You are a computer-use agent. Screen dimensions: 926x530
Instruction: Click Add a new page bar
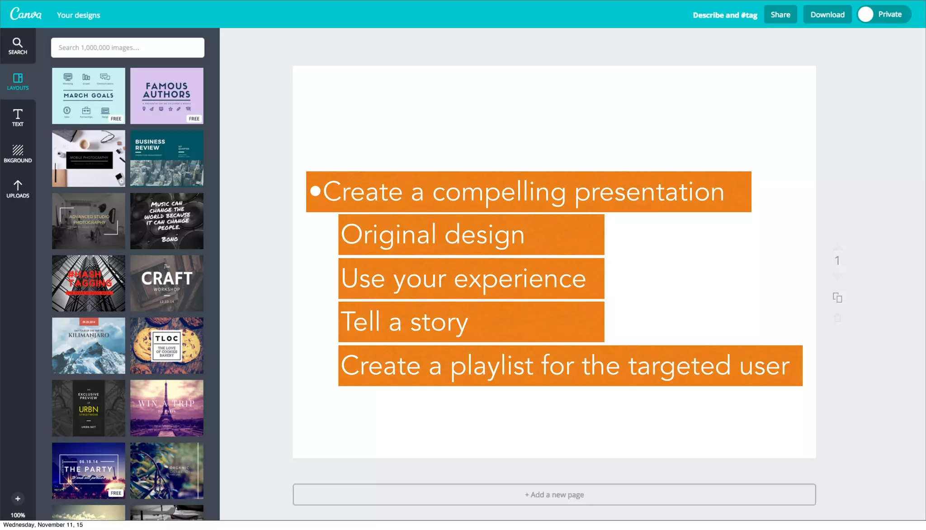[x=554, y=495]
